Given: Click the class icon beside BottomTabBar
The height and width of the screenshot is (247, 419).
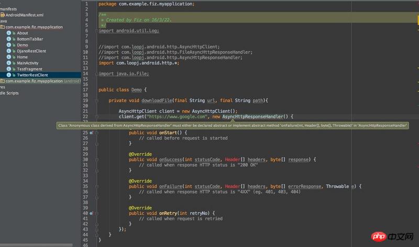Looking at the screenshot, I should [x=9, y=39].
